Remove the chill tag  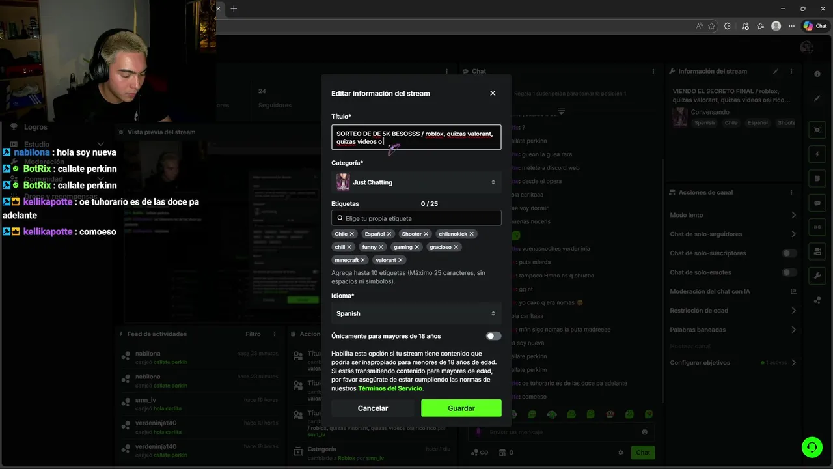pyautogui.click(x=349, y=247)
